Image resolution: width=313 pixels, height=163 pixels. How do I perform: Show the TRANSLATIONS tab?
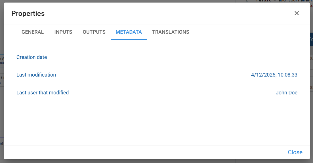tap(171, 32)
